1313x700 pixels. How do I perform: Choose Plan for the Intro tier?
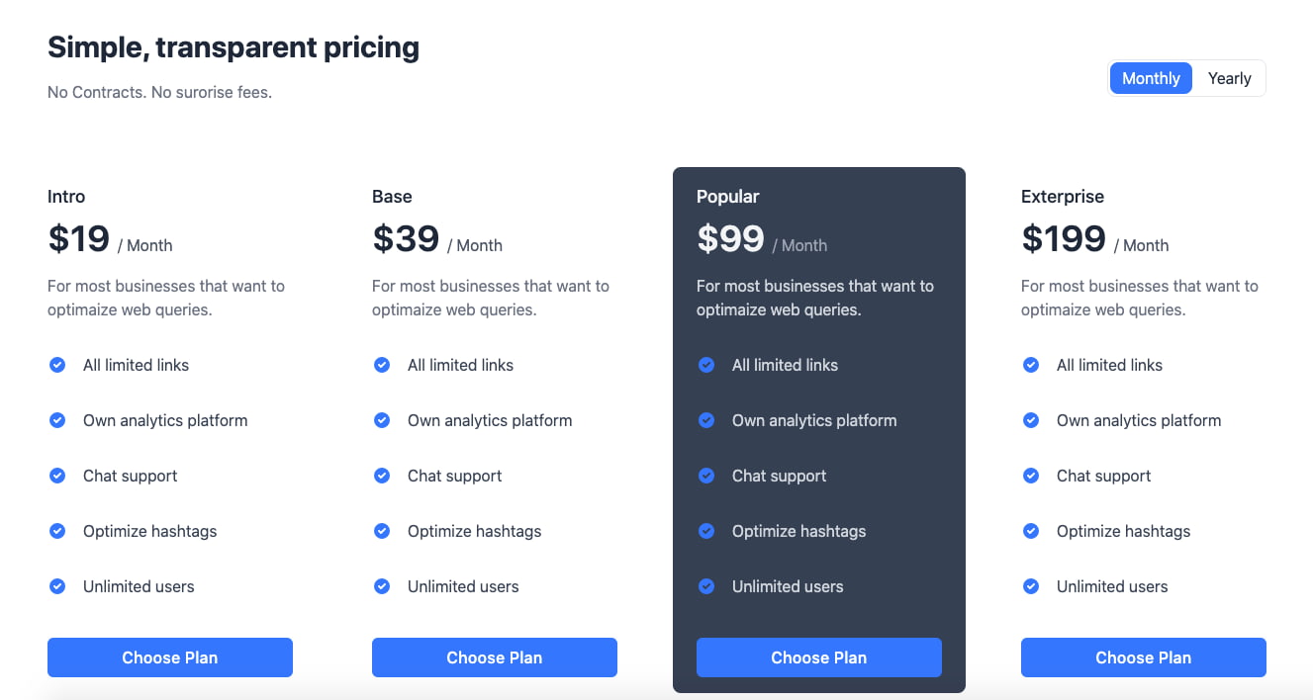click(169, 656)
